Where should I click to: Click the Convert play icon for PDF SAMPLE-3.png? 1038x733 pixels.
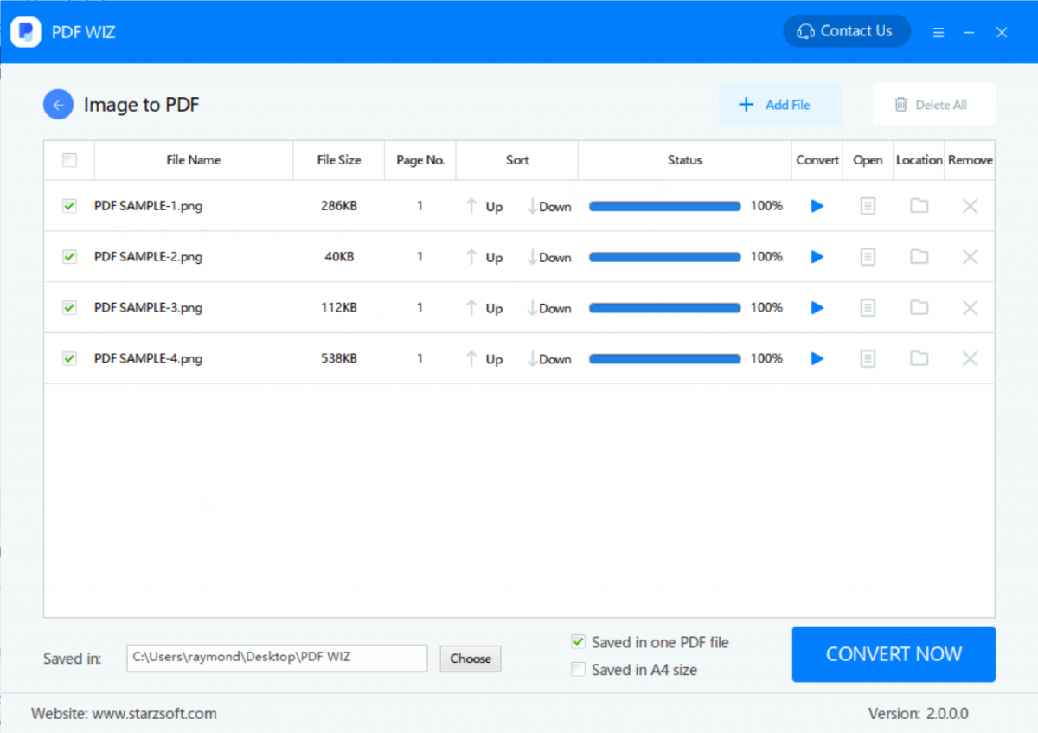(817, 307)
